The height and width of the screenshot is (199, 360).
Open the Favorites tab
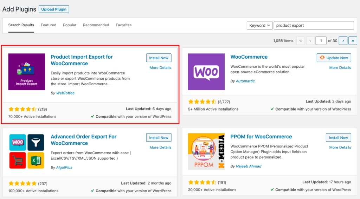[x=124, y=25]
